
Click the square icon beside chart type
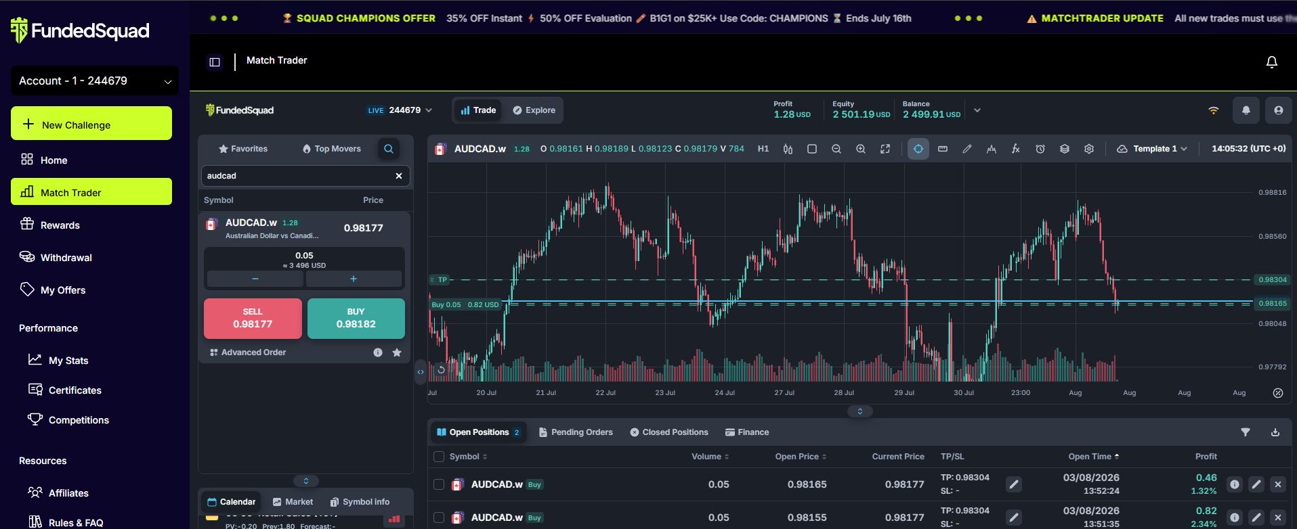[x=812, y=149]
